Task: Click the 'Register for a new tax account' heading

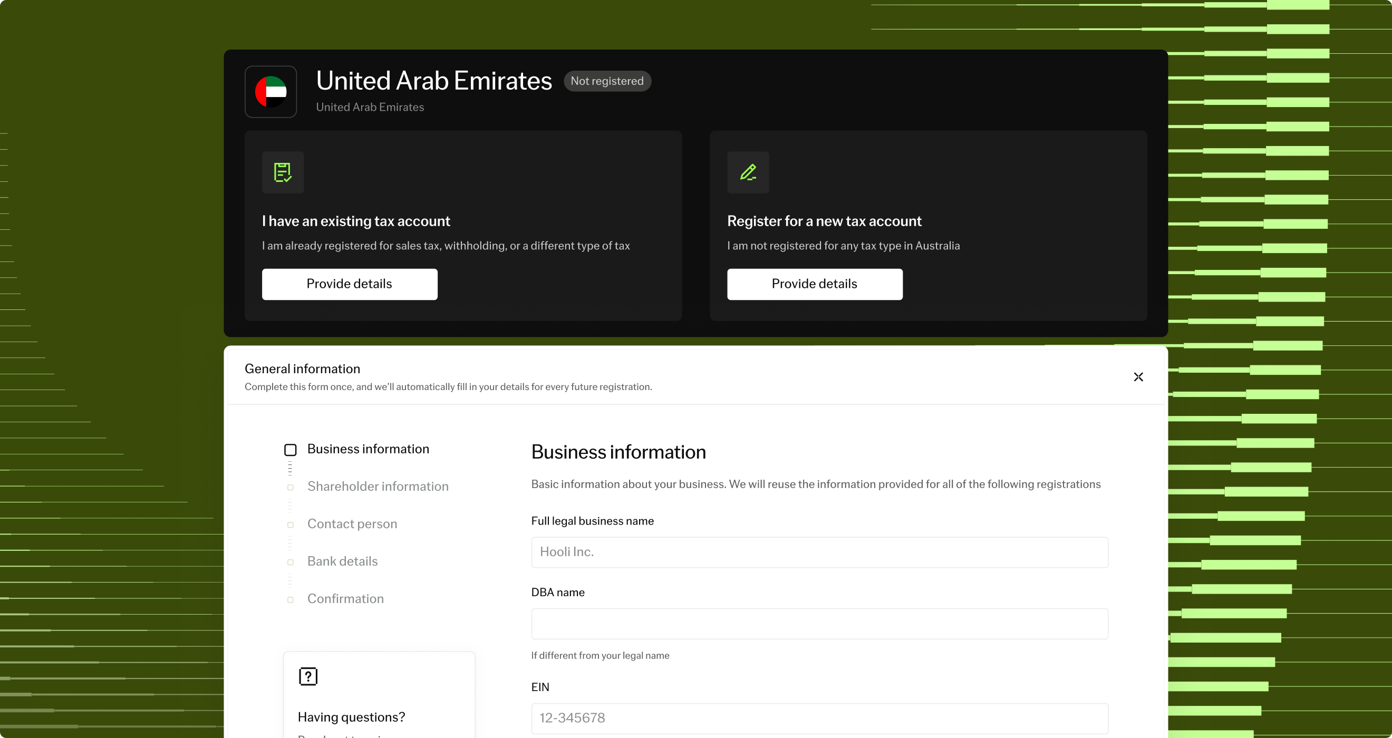Action: 824,221
